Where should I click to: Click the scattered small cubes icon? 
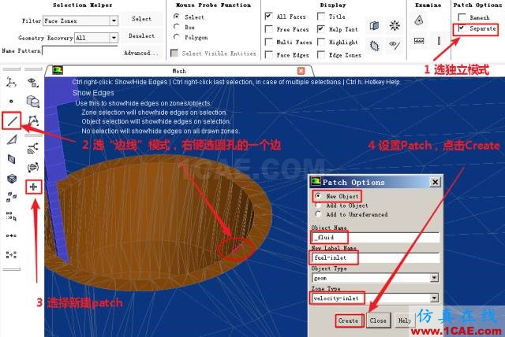[11, 197]
